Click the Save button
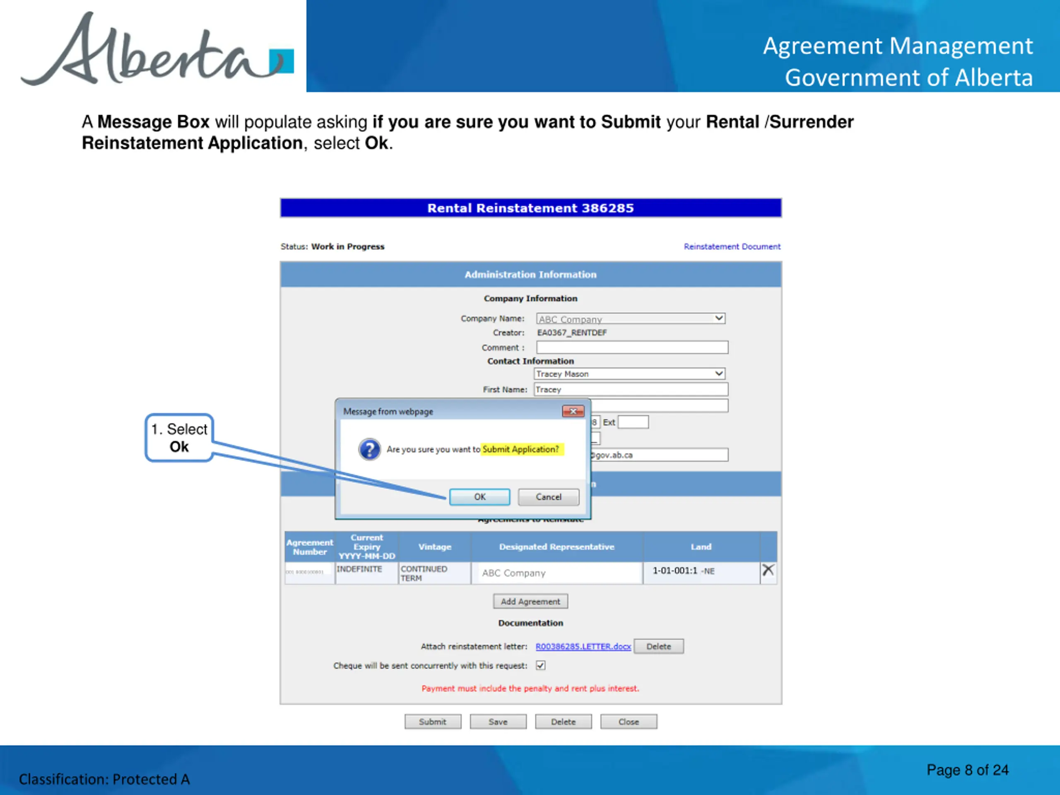The width and height of the screenshot is (1060, 795). click(498, 722)
